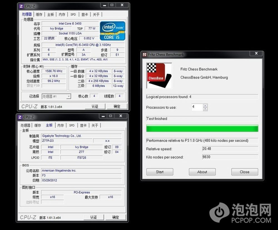Click the 'Test finished' status field
Viewport: 278px width, 230px height.
tap(202, 119)
